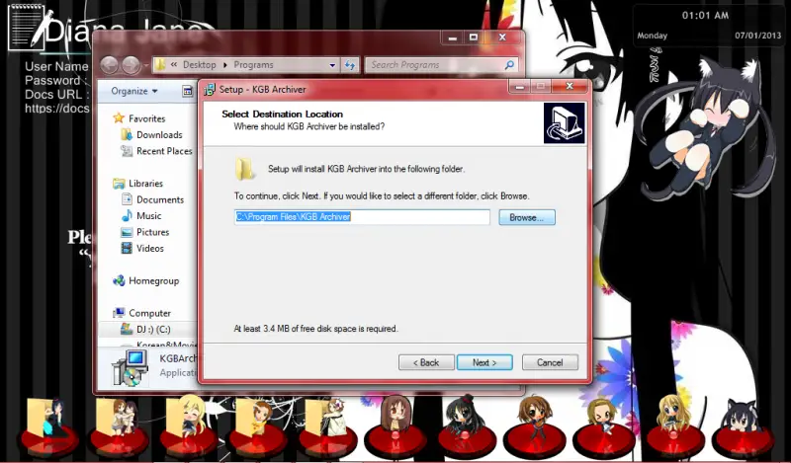Click the search magnifier icon in Explorer
The image size is (791, 463).
509,65
